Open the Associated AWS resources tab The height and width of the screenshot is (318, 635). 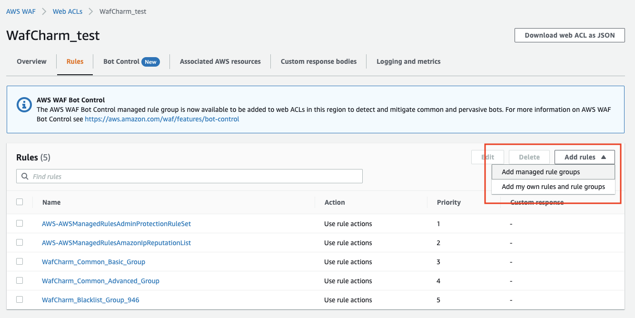pos(220,61)
